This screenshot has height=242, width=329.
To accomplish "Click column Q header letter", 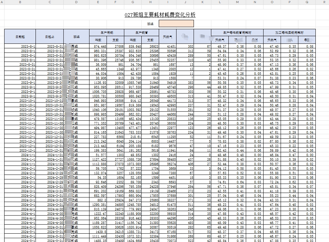I will coord(307,2).
